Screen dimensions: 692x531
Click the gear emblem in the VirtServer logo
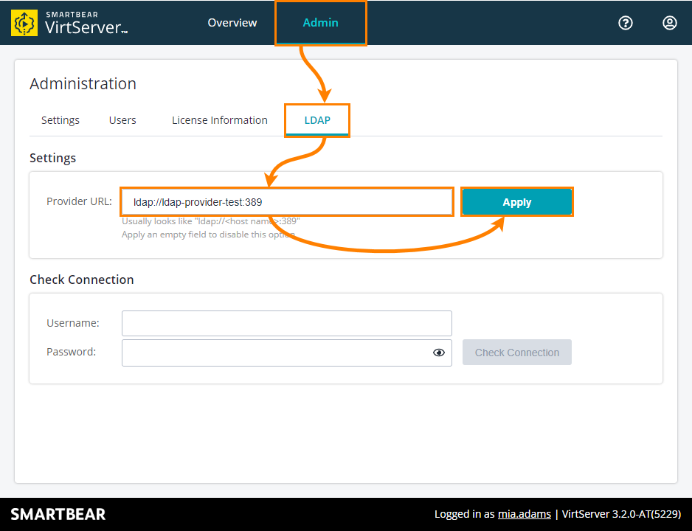click(x=24, y=22)
